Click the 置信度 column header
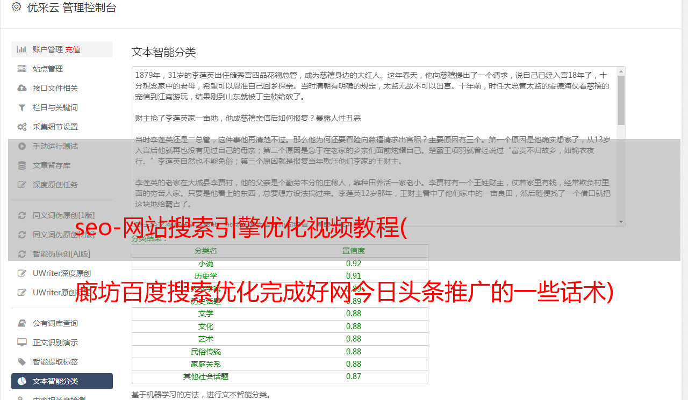 pos(354,251)
